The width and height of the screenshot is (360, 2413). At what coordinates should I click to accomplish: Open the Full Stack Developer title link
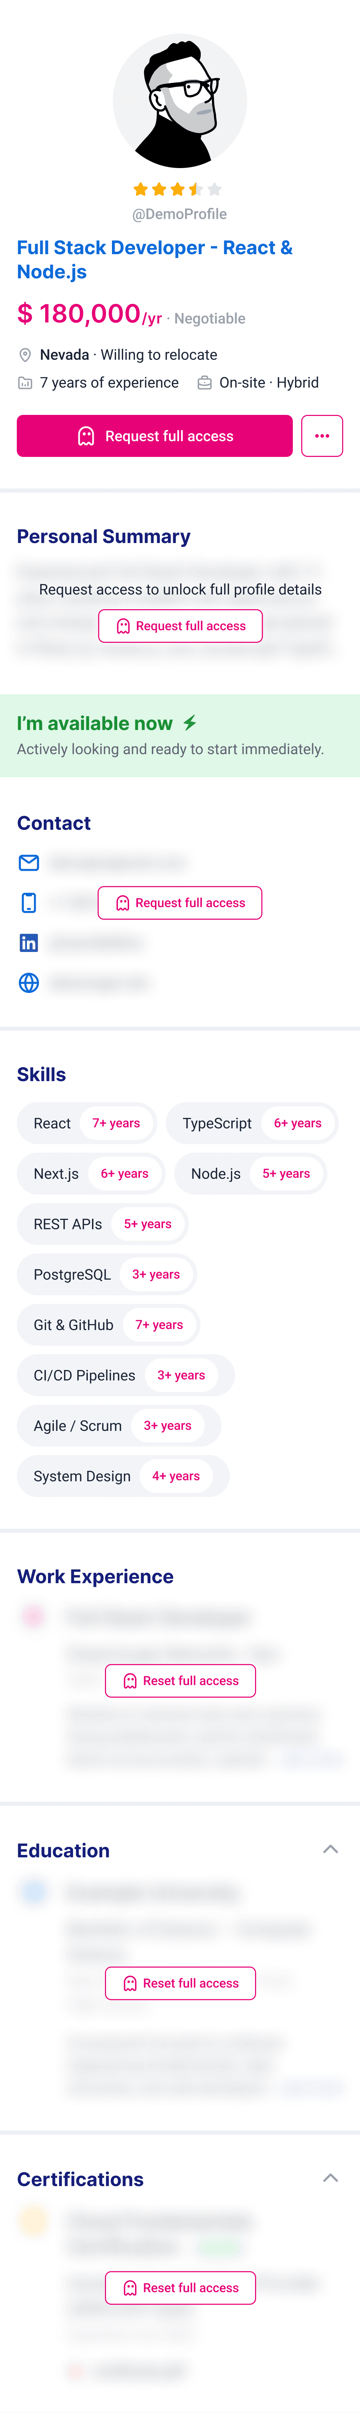click(154, 259)
